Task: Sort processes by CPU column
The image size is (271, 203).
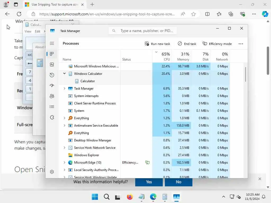Action: (x=162, y=56)
